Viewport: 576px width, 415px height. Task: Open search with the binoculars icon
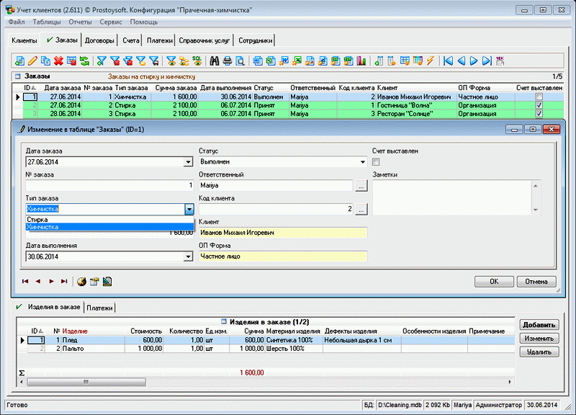click(214, 61)
